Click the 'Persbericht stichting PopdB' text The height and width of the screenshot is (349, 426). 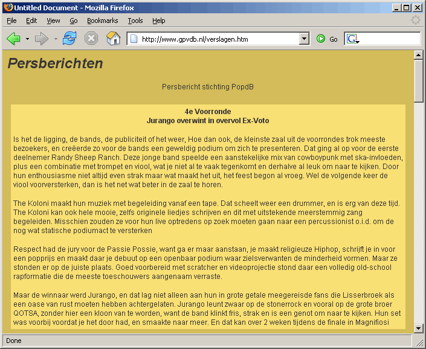[208, 87]
